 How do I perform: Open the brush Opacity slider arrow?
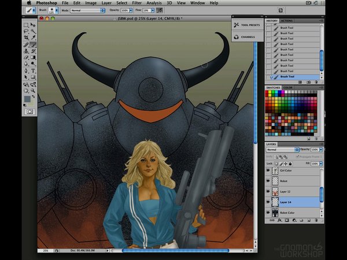point(131,10)
